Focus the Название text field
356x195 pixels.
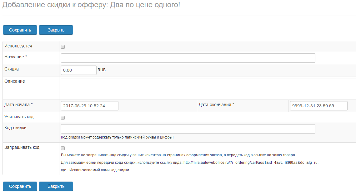pos(188,58)
